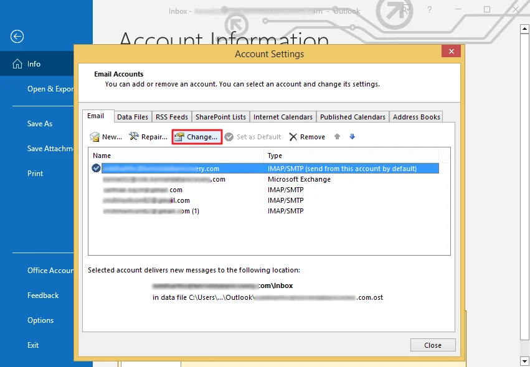The width and height of the screenshot is (530, 367).
Task: Click the back arrow in backstage view
Action: (17, 37)
